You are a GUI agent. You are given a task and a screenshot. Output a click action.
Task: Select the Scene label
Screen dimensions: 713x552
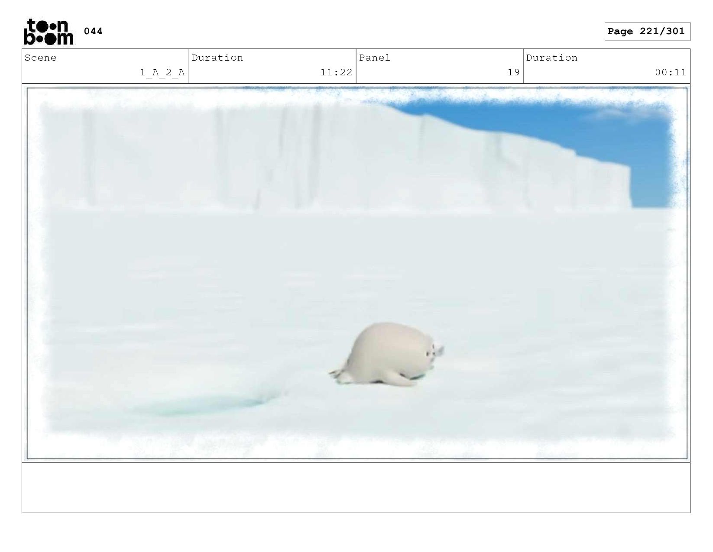tap(40, 58)
